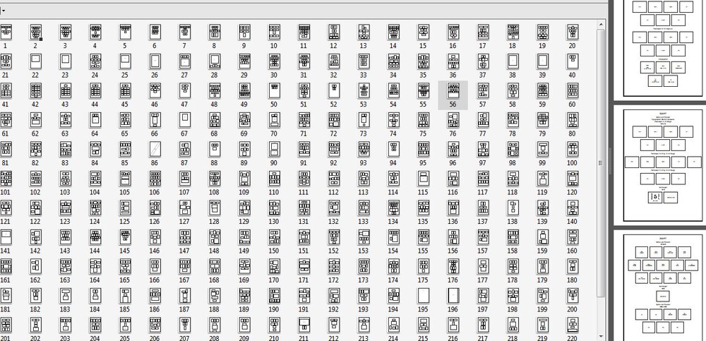Open the dropdown arrow in the top-left toolbar
706x341 pixels.
tap(4, 11)
